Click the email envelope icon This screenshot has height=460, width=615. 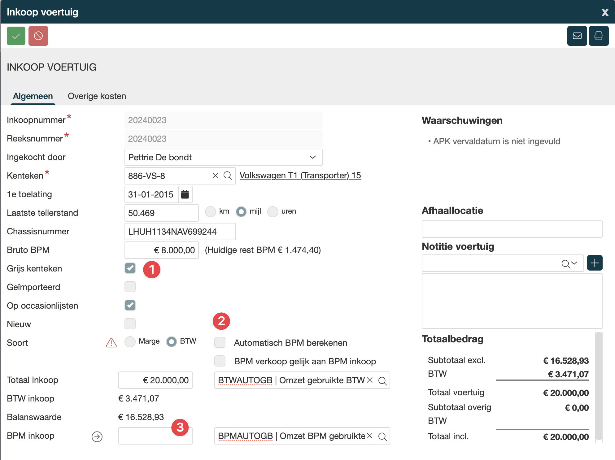pyautogui.click(x=577, y=36)
